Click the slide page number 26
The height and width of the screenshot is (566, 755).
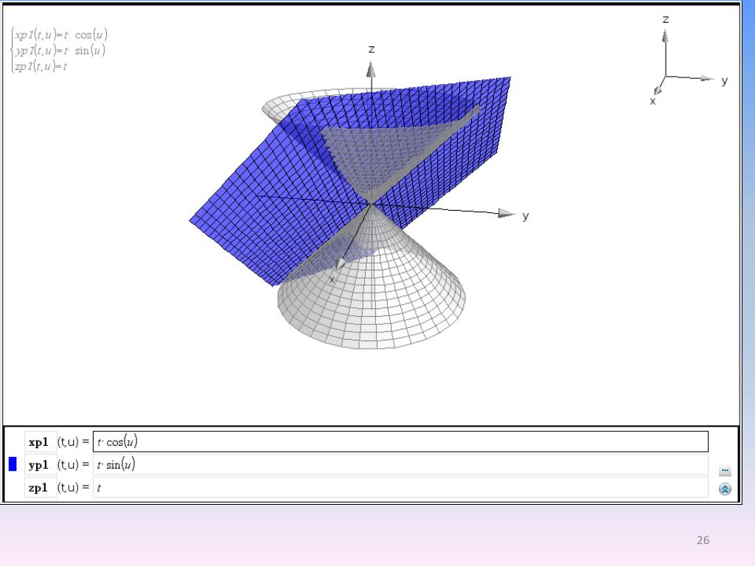703,540
